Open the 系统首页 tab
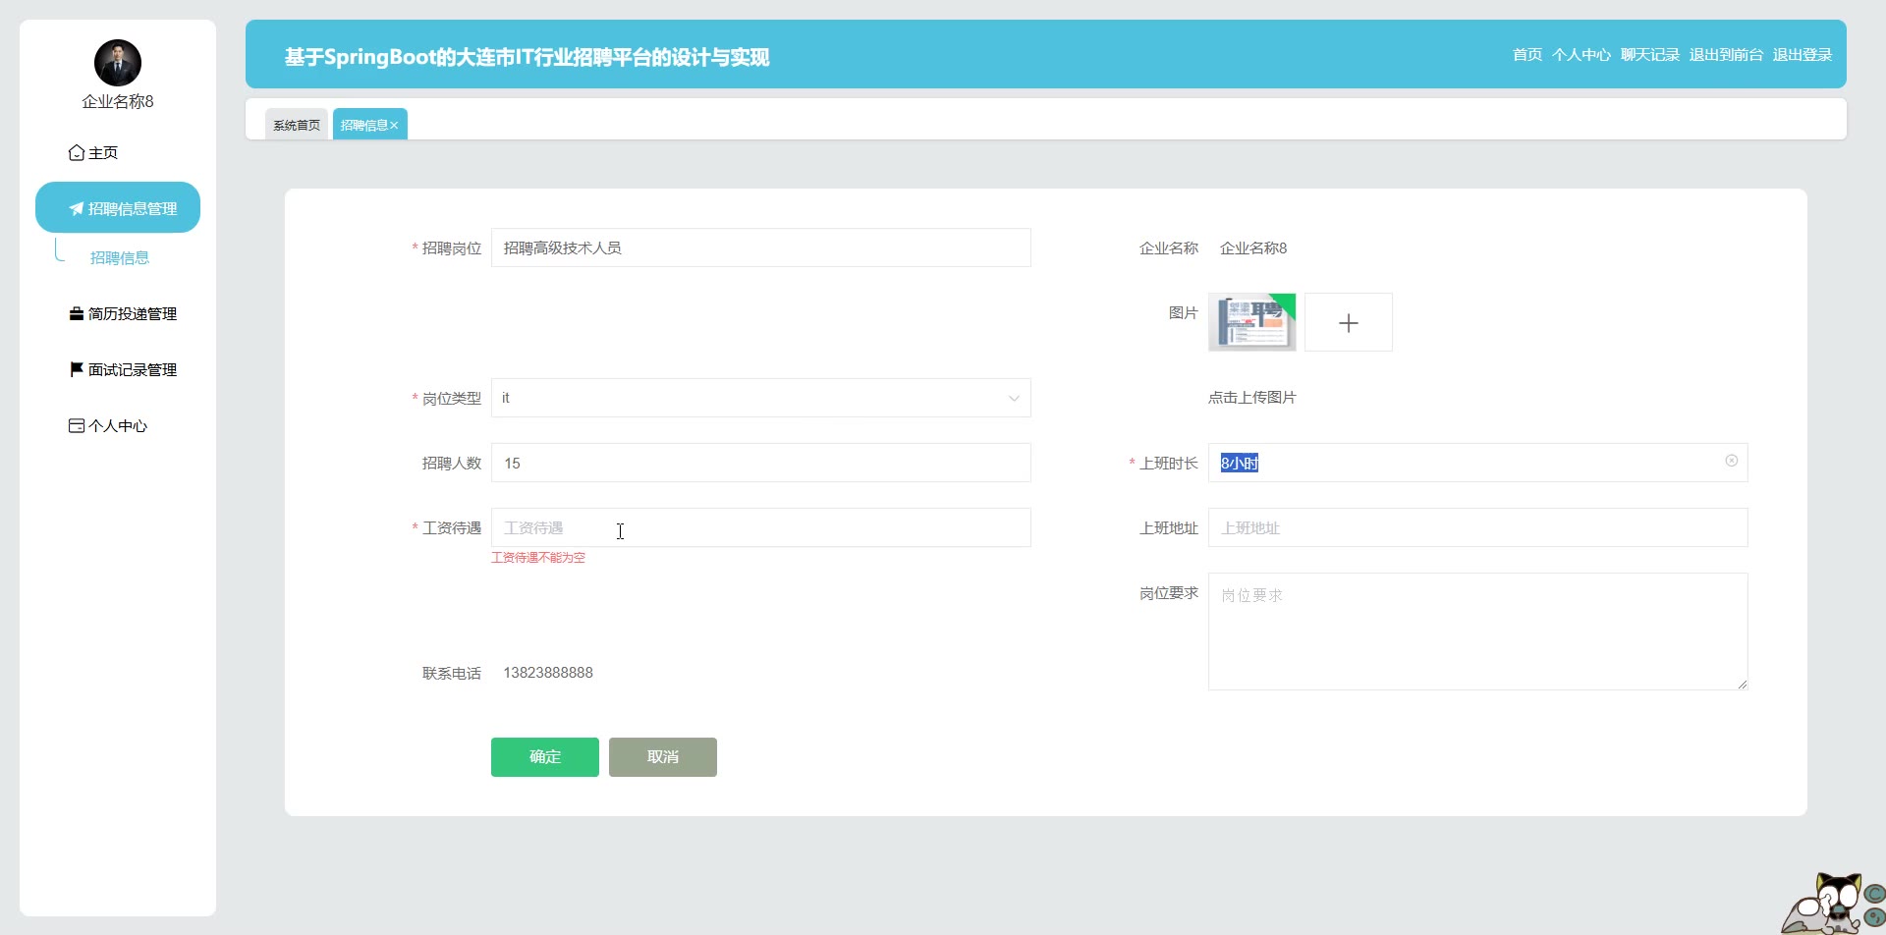The width and height of the screenshot is (1886, 935). click(x=297, y=125)
